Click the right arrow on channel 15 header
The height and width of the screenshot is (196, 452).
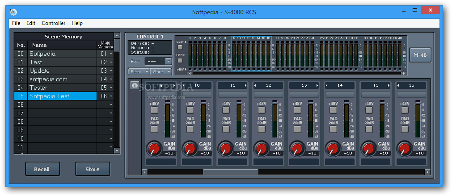click(388, 85)
